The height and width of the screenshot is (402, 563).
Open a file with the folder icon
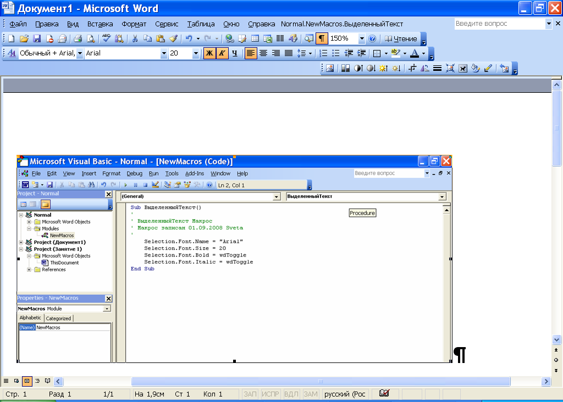pyautogui.click(x=24, y=38)
